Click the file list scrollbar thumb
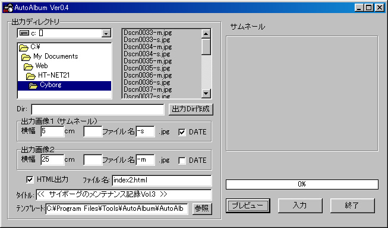388x228 pixels. [x=206, y=47]
